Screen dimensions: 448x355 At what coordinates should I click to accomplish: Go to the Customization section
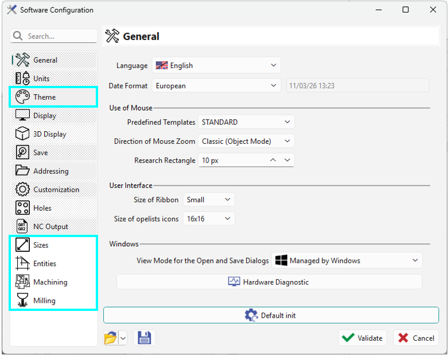click(56, 190)
